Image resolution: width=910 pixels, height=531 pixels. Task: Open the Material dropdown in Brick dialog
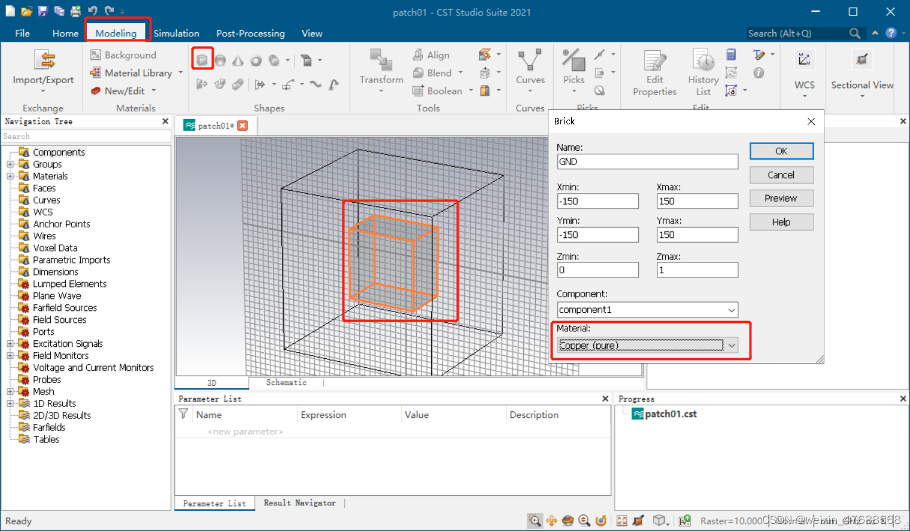(x=732, y=346)
